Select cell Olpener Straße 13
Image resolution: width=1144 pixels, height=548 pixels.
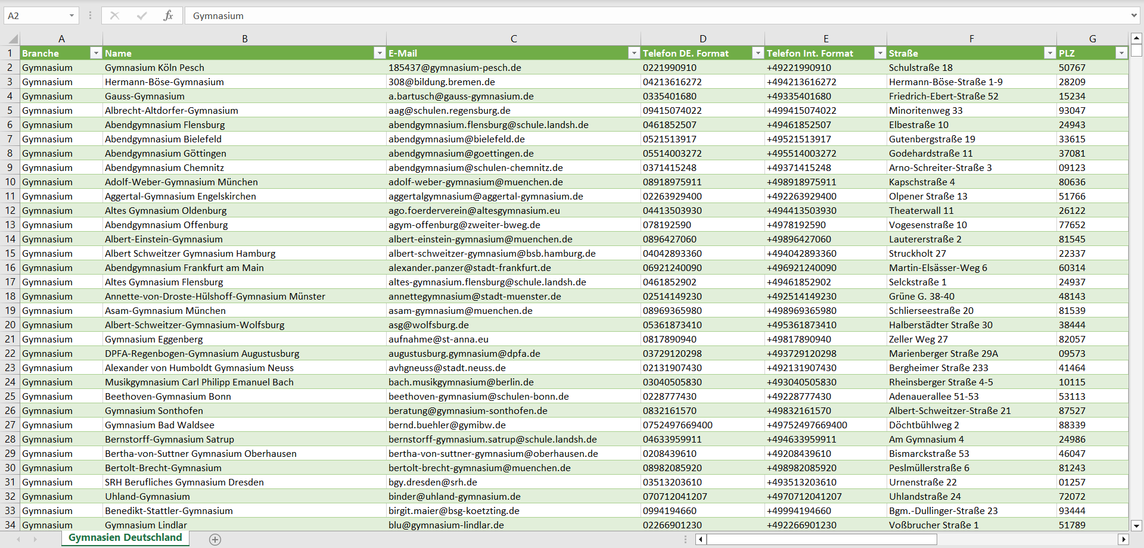[x=972, y=196]
